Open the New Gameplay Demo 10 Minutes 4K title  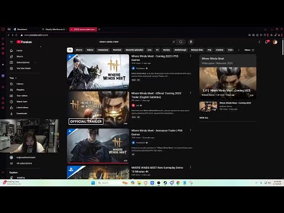click(157, 169)
